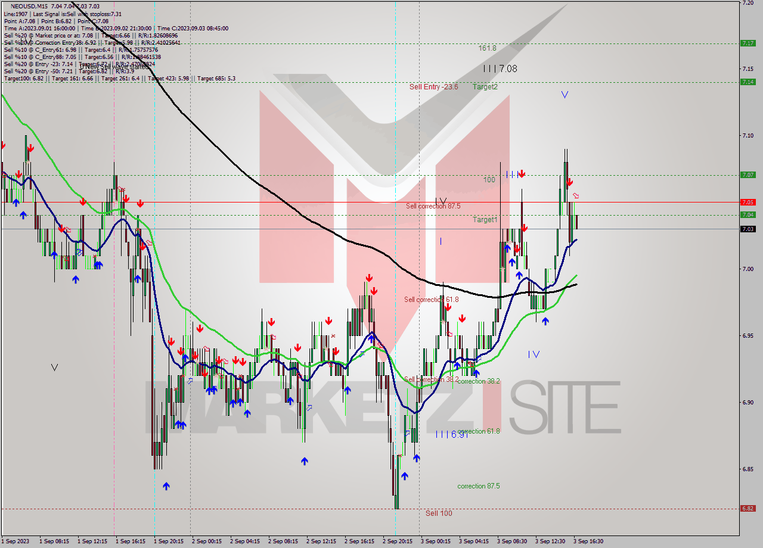Click the '1 Sep 12:15' time axis label
Image resolution: width=763 pixels, height=548 pixels.
pos(92,541)
